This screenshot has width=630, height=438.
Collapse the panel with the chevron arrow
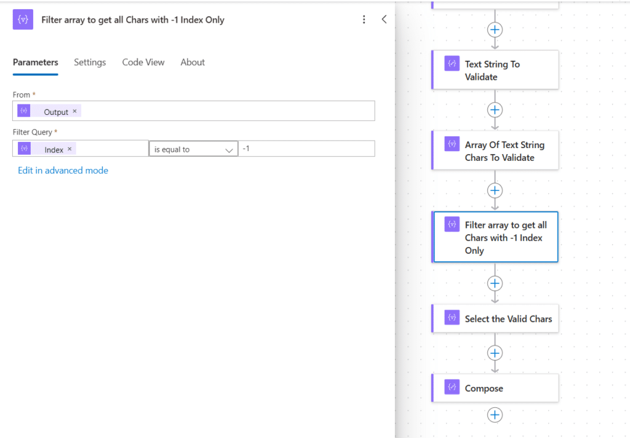tap(384, 20)
